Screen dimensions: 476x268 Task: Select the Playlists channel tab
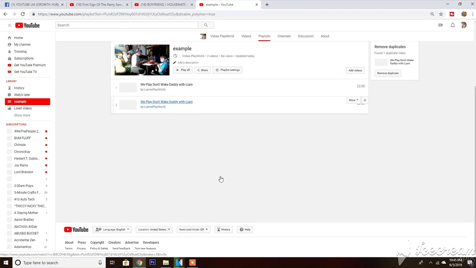(264, 36)
